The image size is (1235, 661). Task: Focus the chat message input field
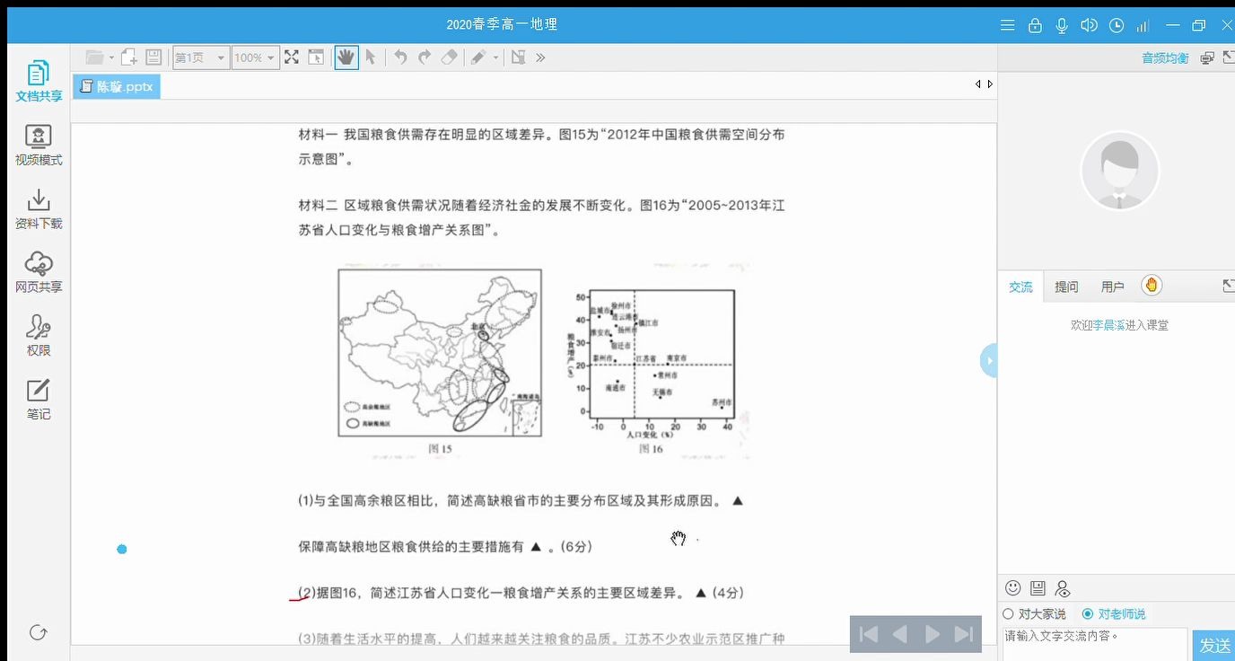pos(1095,645)
